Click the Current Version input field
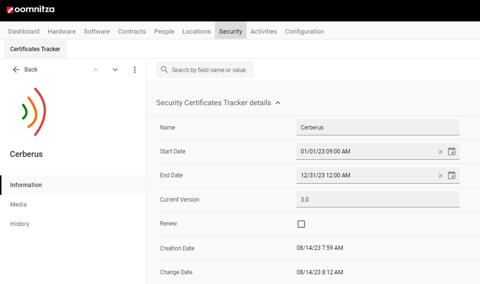Screen dimensions: 480x284 (x=377, y=199)
